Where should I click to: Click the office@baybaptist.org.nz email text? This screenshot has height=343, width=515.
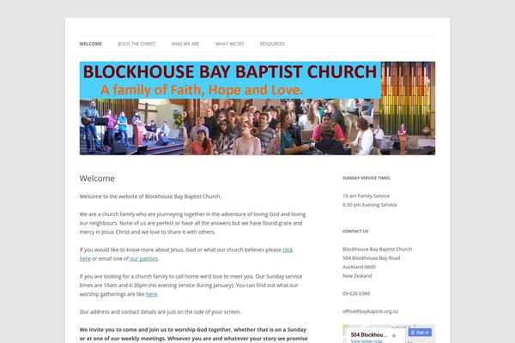pyautogui.click(x=370, y=311)
